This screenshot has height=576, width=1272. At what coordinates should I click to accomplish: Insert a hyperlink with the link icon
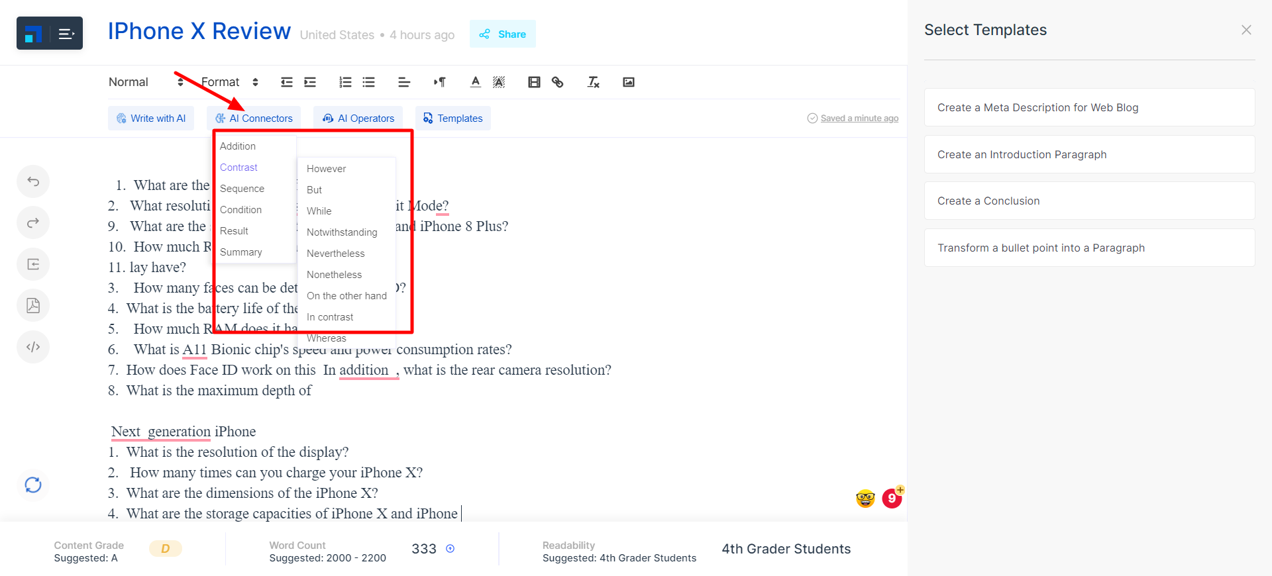tap(558, 82)
